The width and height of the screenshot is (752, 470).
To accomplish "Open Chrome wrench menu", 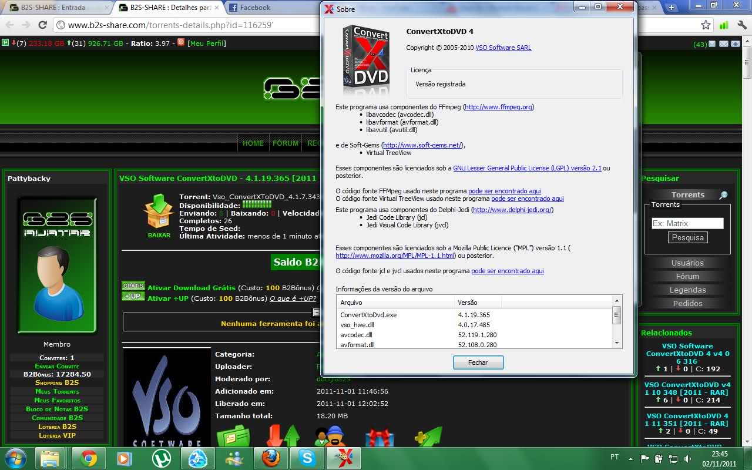I will pyautogui.click(x=741, y=25).
